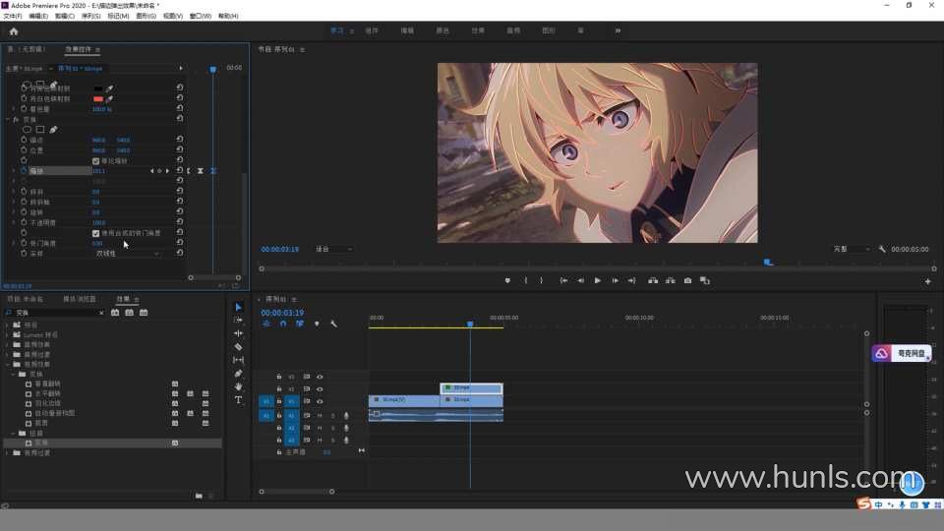Screen dimensions: 944x531
Task: Select the Type tool
Action: 238,400
